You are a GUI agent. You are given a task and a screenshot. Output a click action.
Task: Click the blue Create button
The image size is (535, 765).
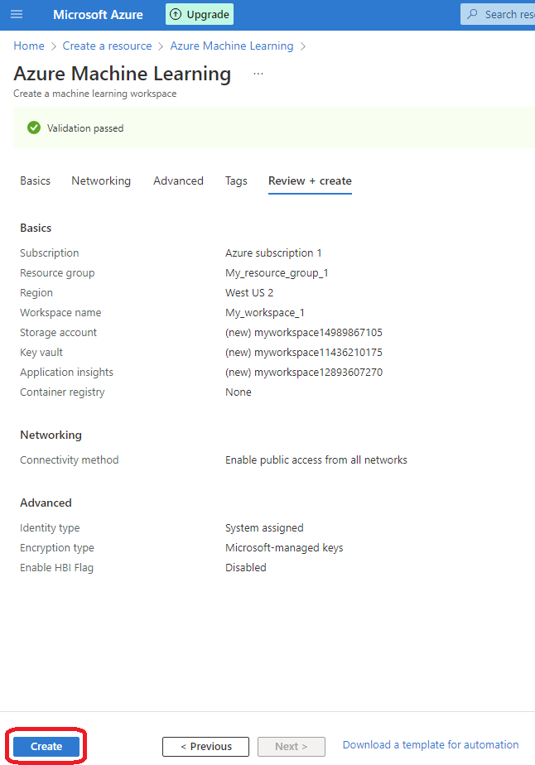click(x=46, y=747)
